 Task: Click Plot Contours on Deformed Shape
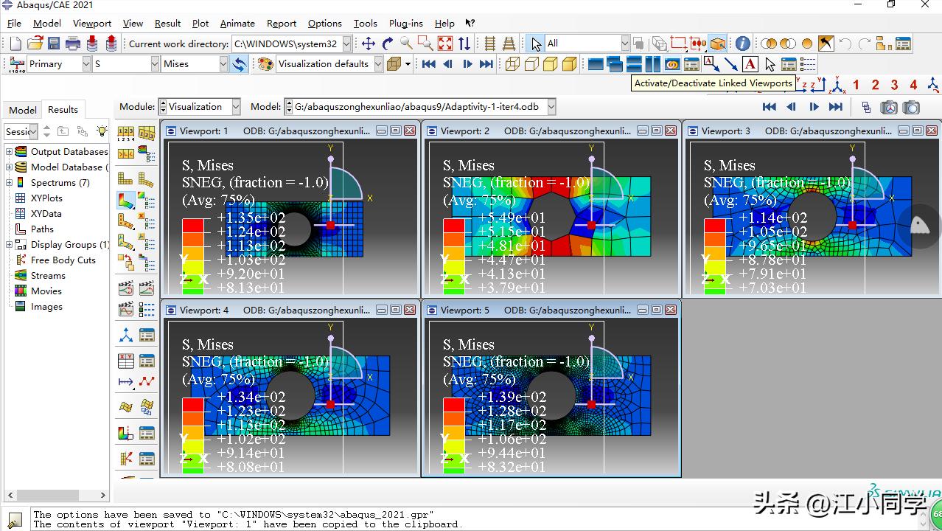(x=126, y=200)
